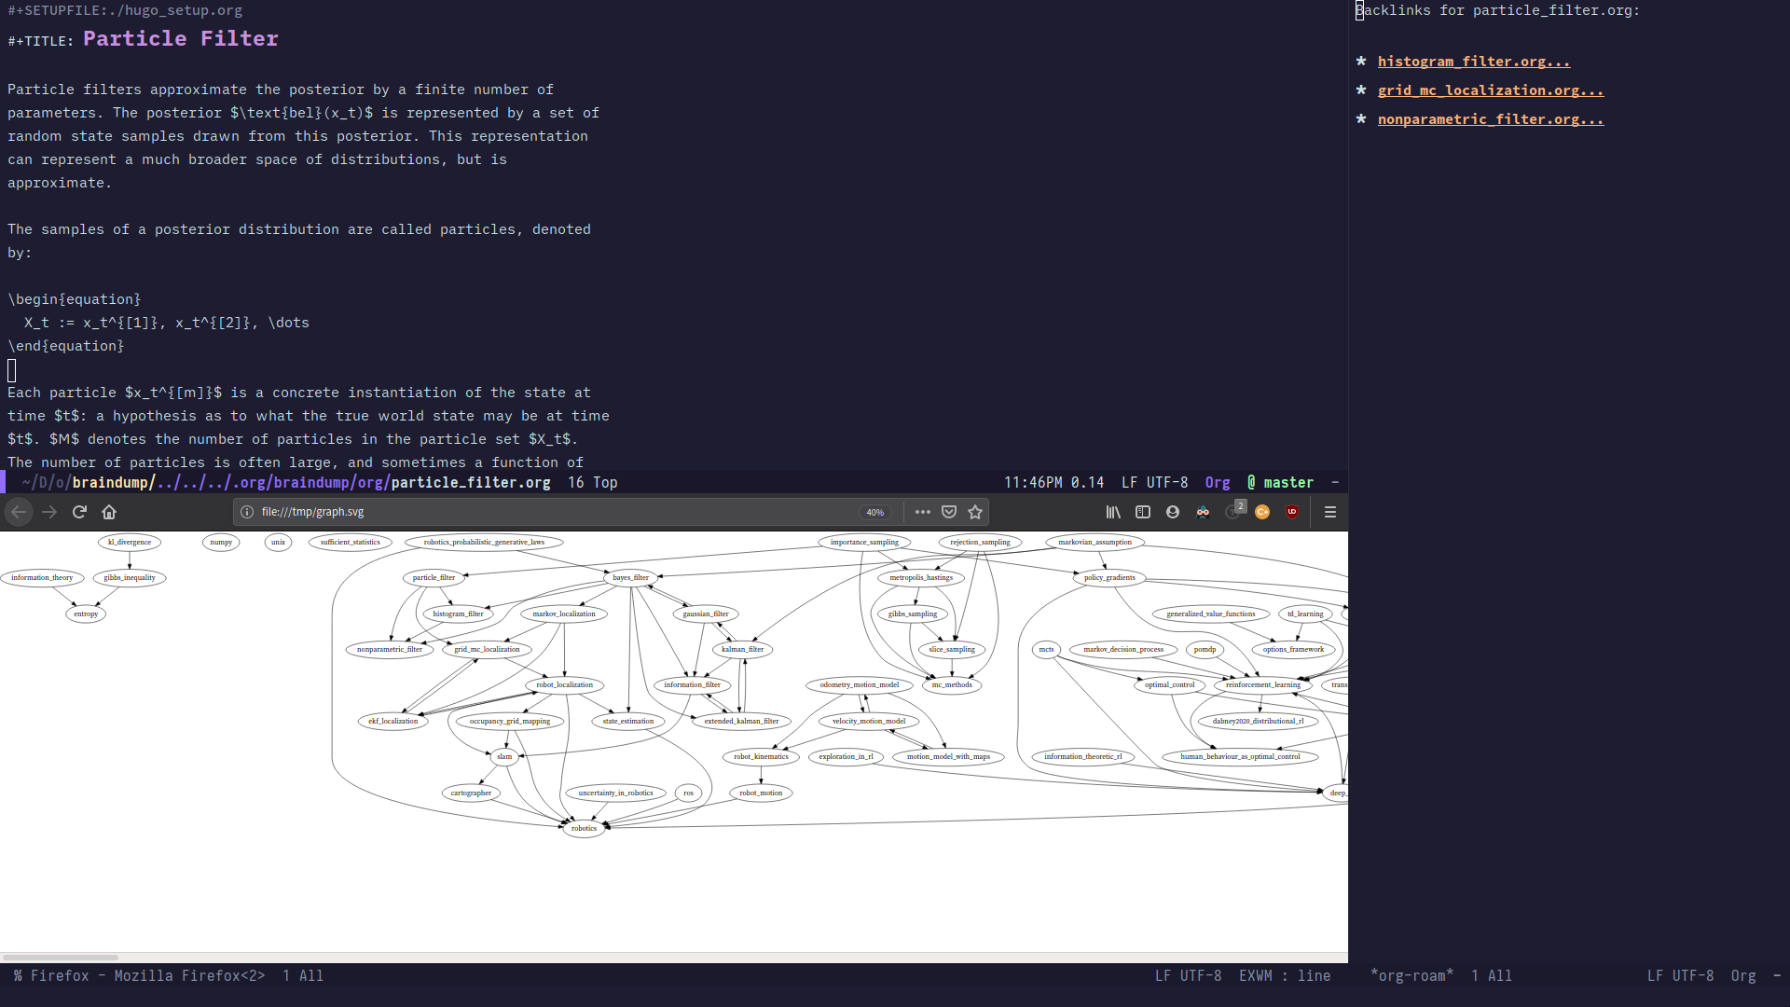Click the kl_divergence graph node
This screenshot has height=1007, width=1790.
tap(130, 543)
